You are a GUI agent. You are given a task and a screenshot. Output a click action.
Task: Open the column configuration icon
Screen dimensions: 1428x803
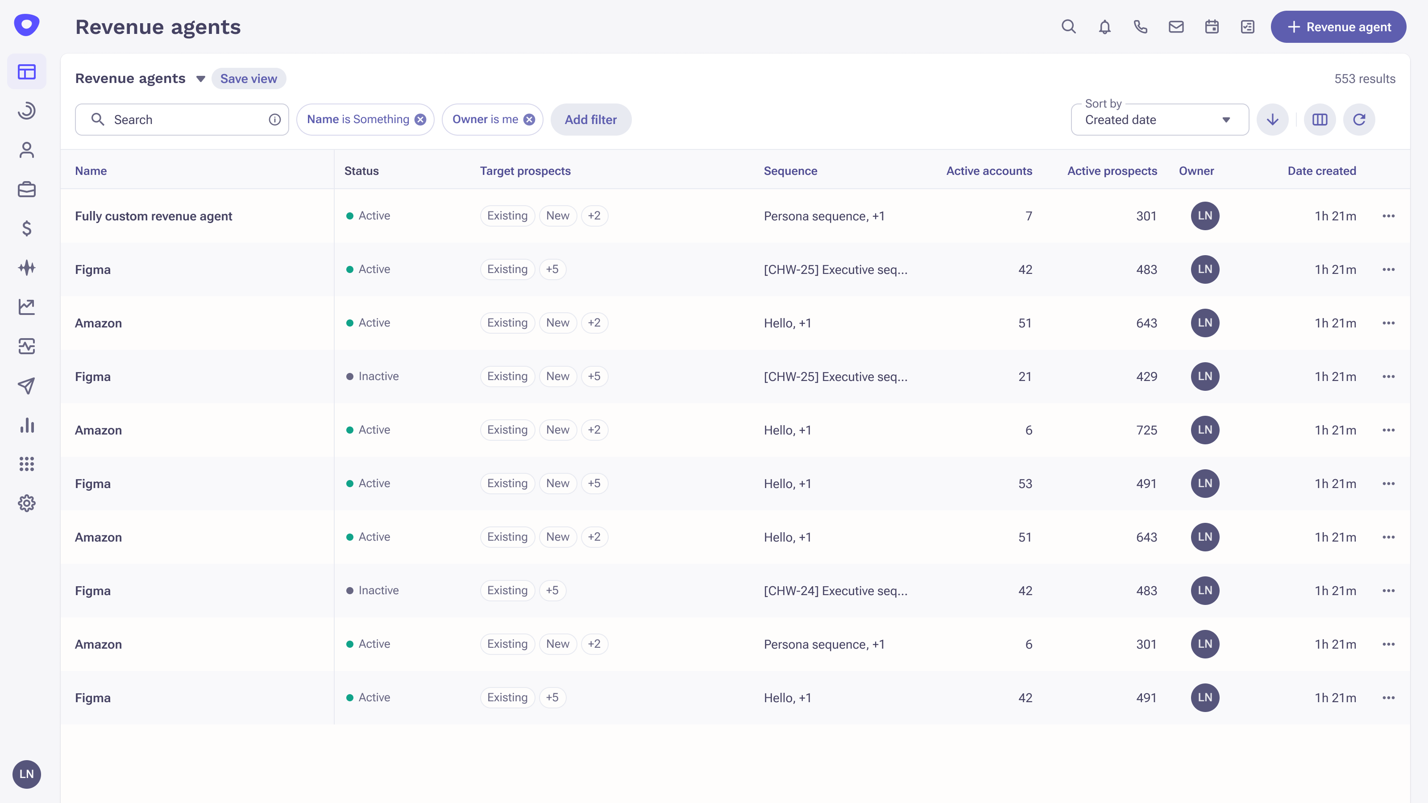(x=1320, y=119)
